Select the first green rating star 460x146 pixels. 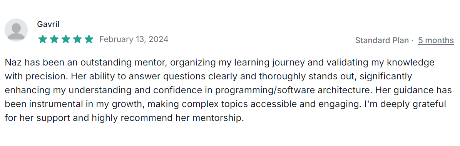[x=43, y=39]
